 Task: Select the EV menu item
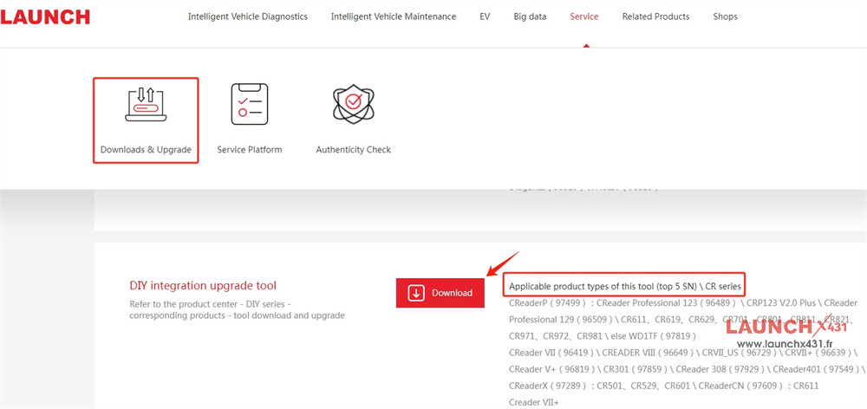pos(485,16)
